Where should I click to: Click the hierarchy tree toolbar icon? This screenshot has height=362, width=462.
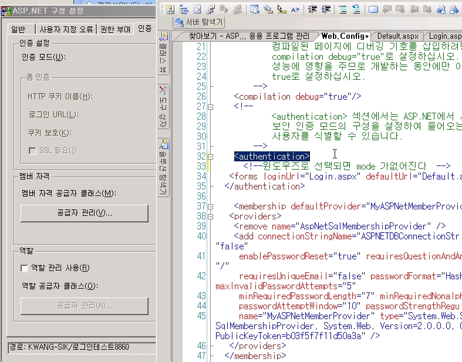(x=184, y=9)
